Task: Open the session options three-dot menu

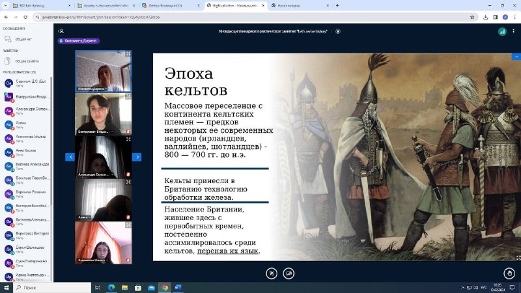Action: (513, 31)
